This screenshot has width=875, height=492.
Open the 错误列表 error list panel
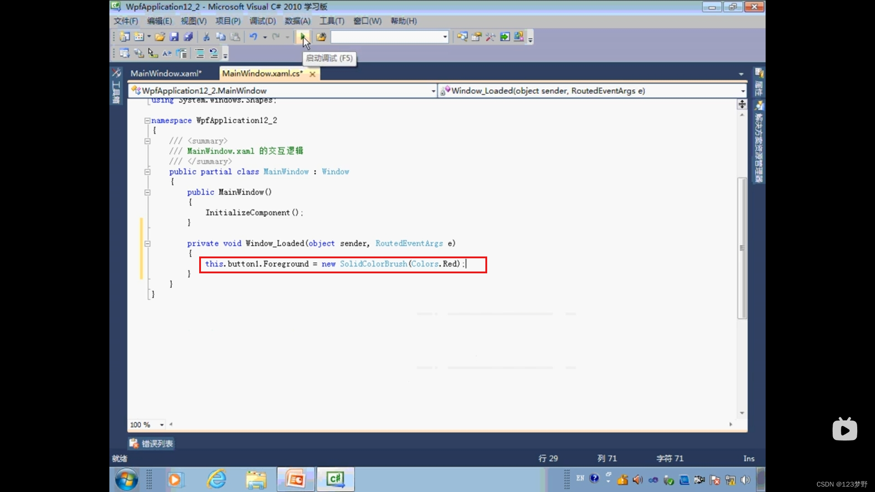tap(151, 443)
